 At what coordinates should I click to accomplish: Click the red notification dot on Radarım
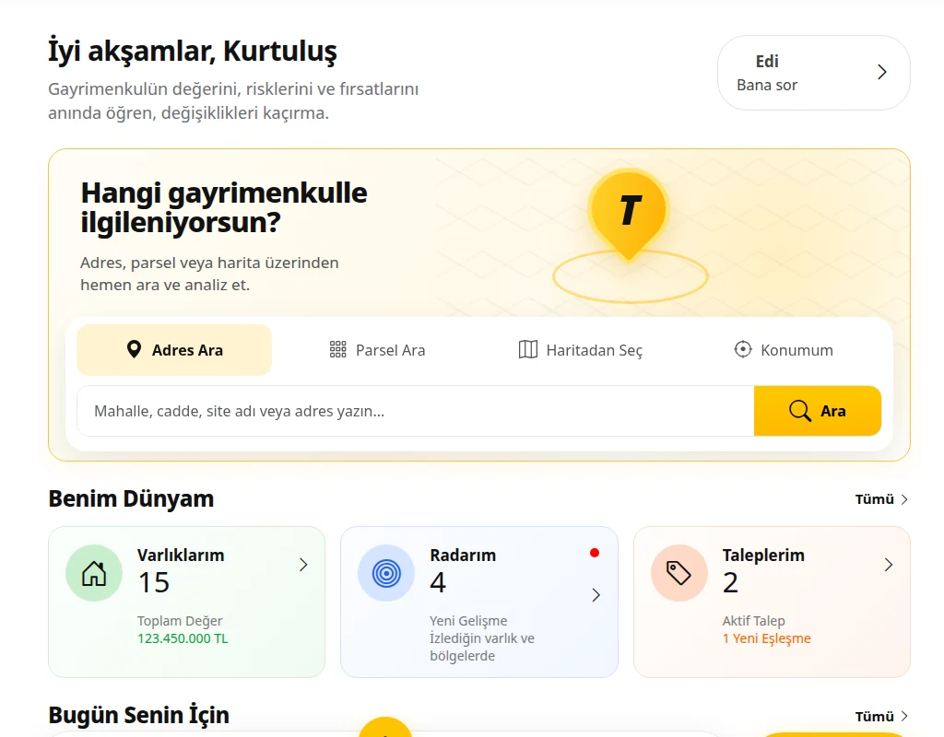[x=595, y=553]
